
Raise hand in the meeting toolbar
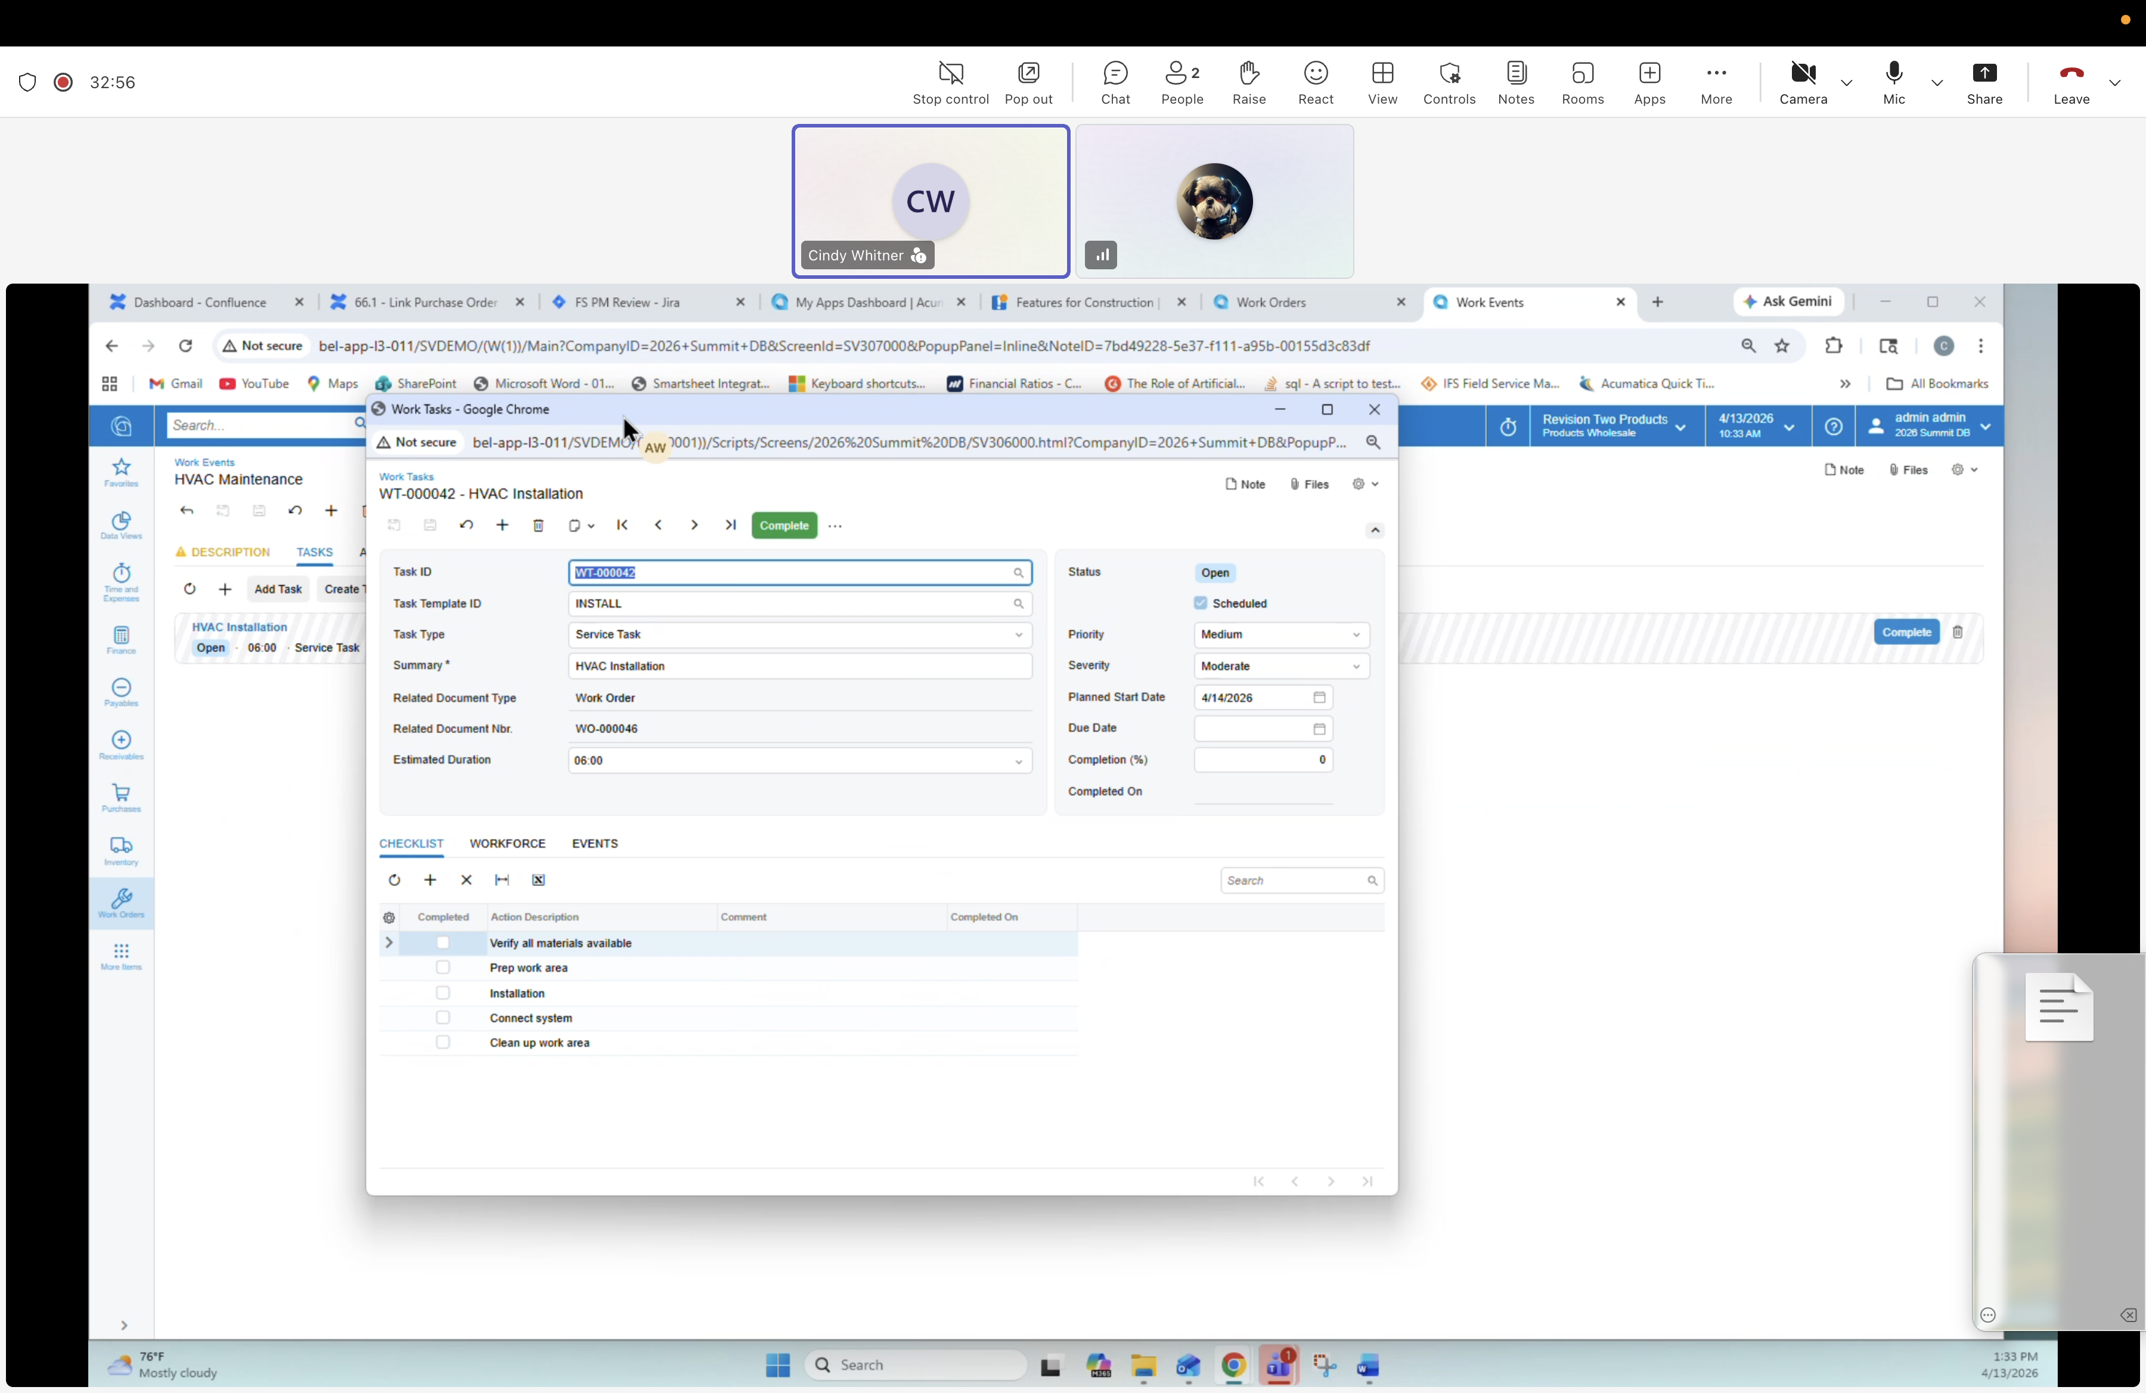[x=1249, y=83]
